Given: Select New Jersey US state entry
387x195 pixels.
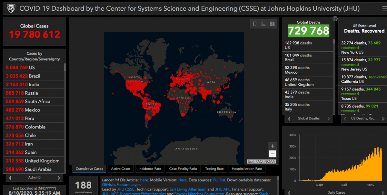Looking at the screenshot, I should click(x=363, y=65).
